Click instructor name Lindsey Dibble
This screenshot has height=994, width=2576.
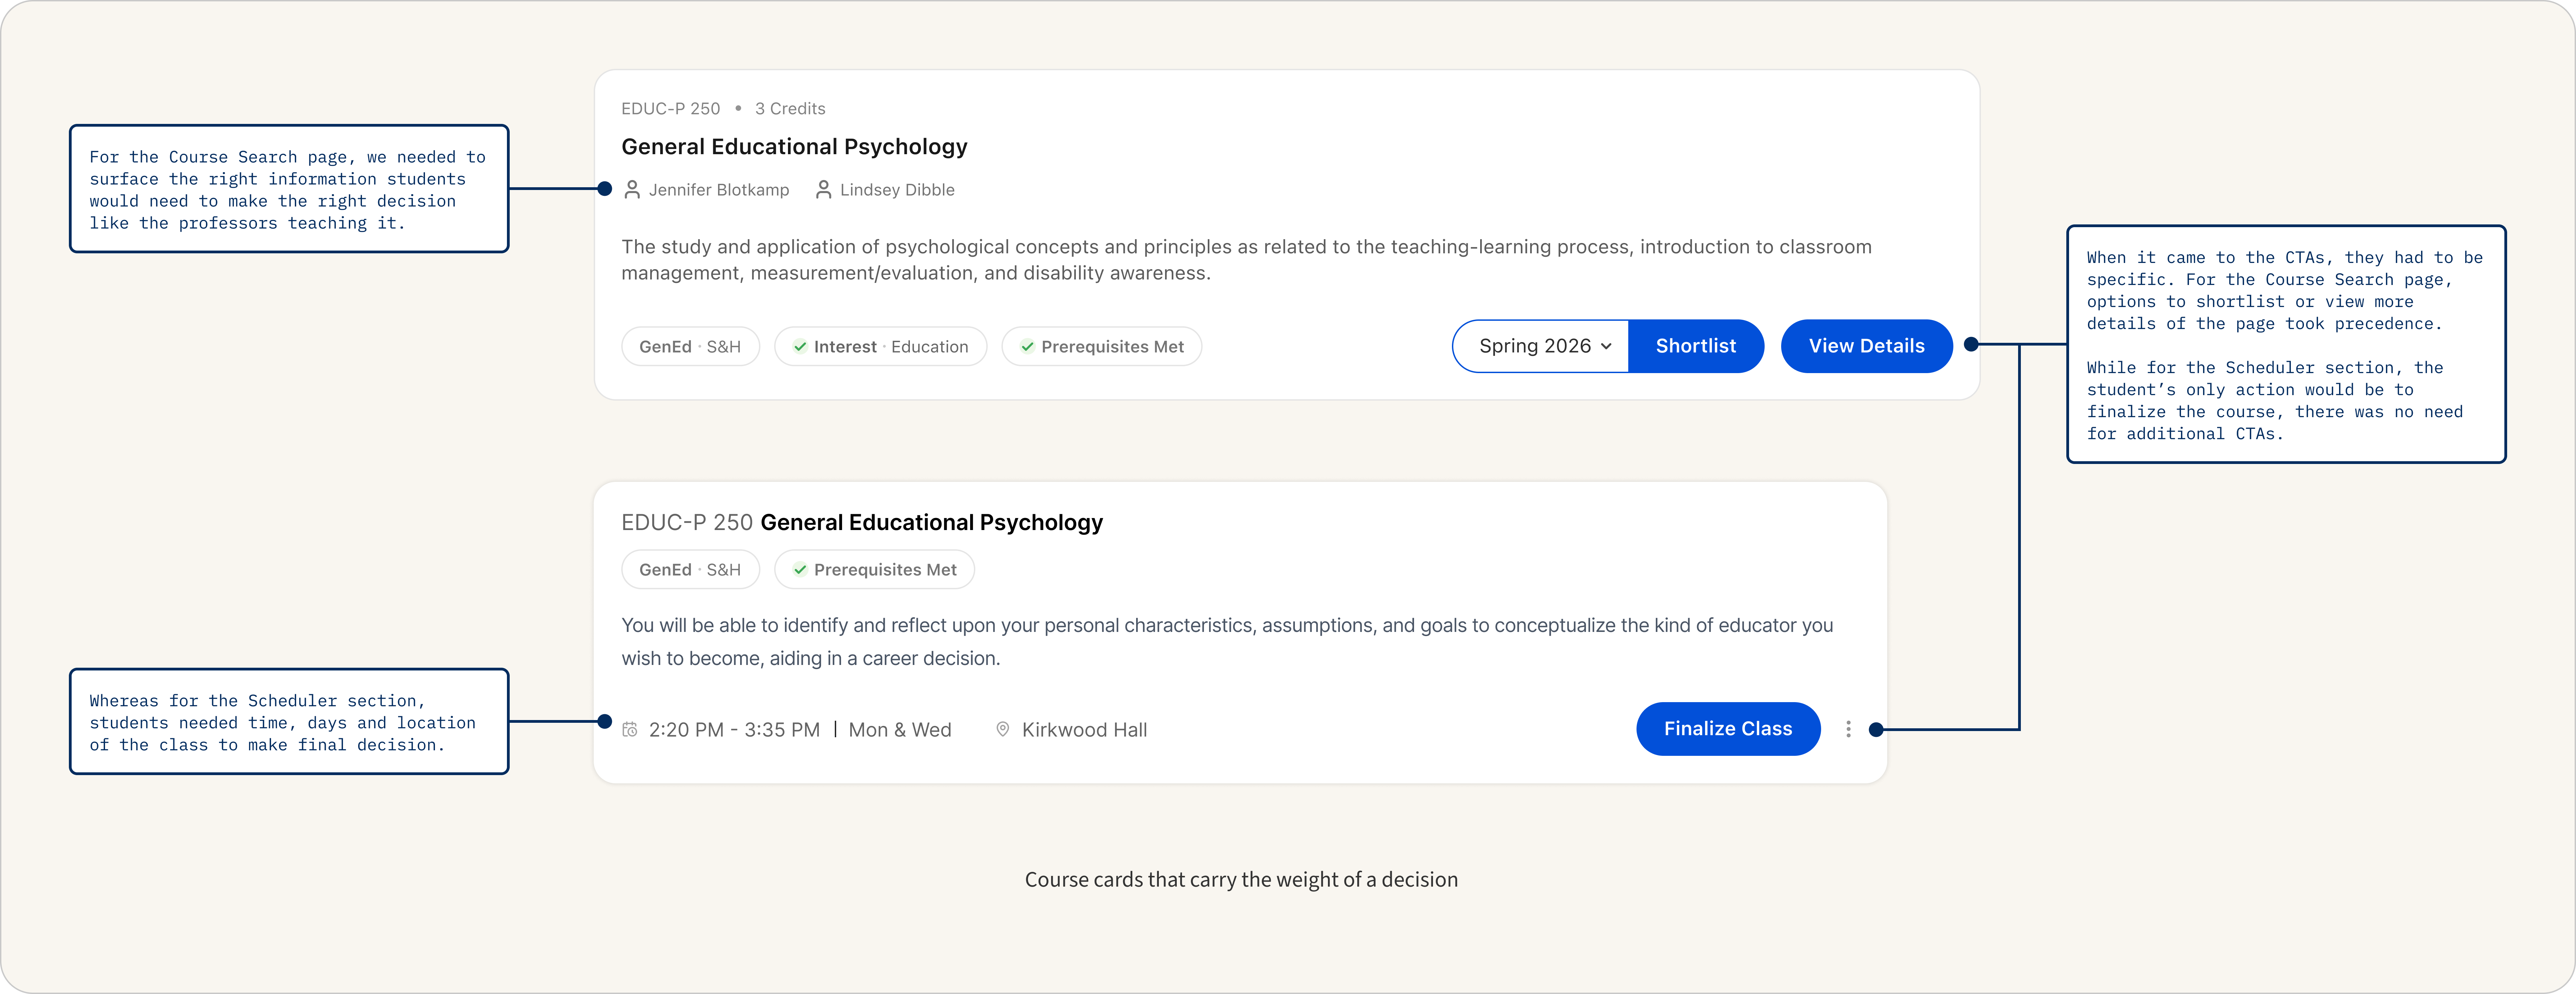(897, 190)
